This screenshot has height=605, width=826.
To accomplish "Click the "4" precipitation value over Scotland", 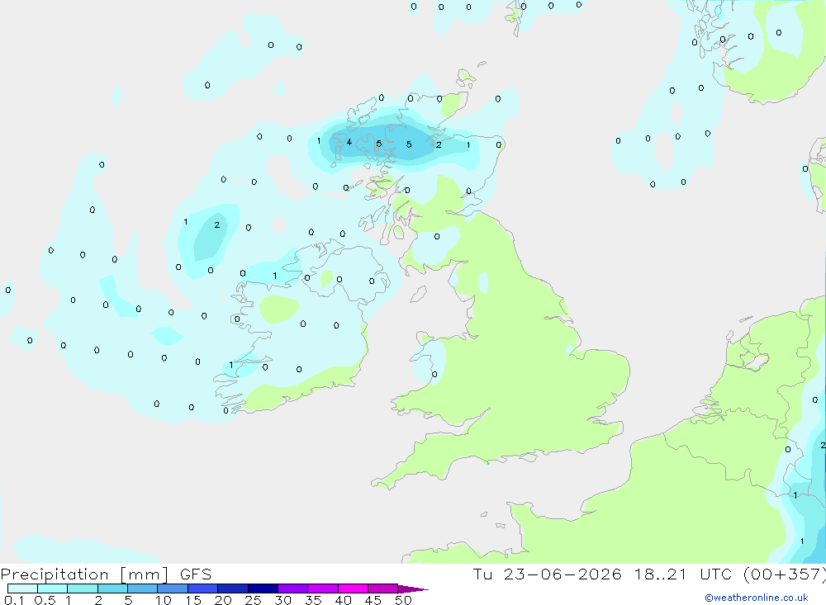I will point(349,142).
